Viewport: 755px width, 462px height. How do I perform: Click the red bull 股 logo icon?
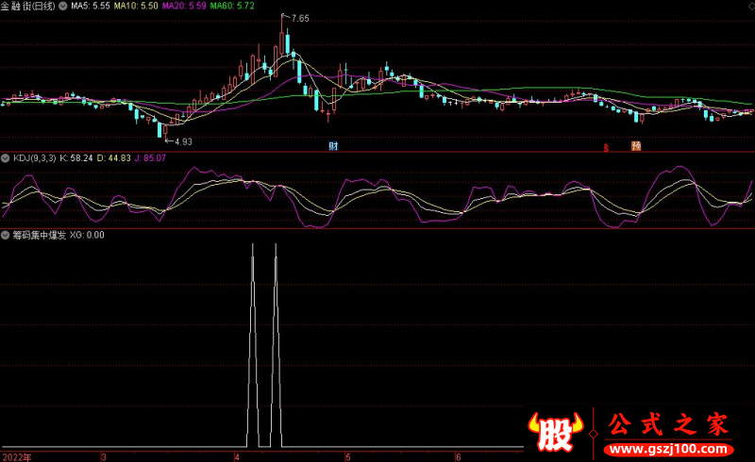(x=555, y=430)
